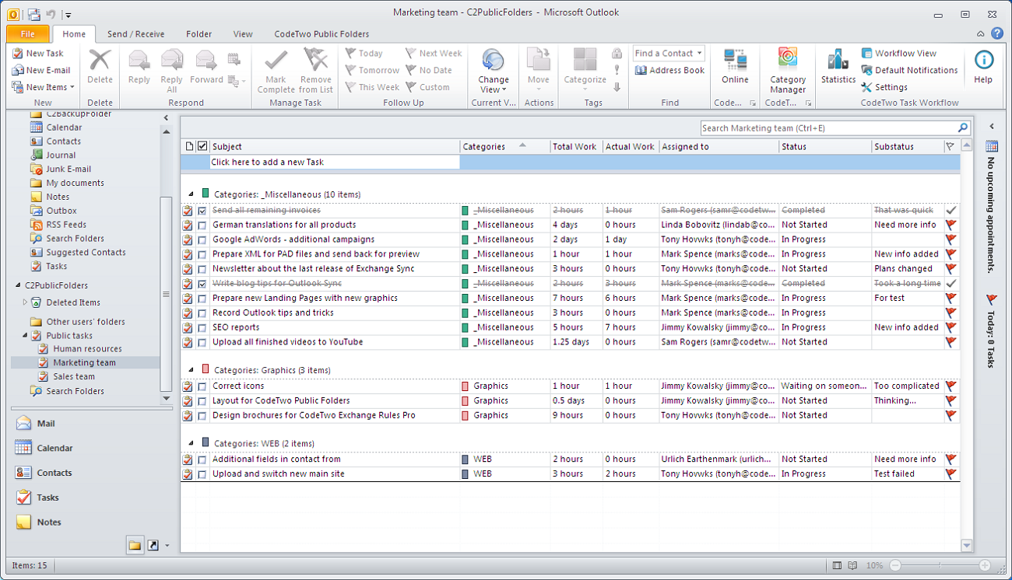This screenshot has height=580, width=1012.
Task: Open the Calendar folder in folder list
Action: [x=64, y=128]
